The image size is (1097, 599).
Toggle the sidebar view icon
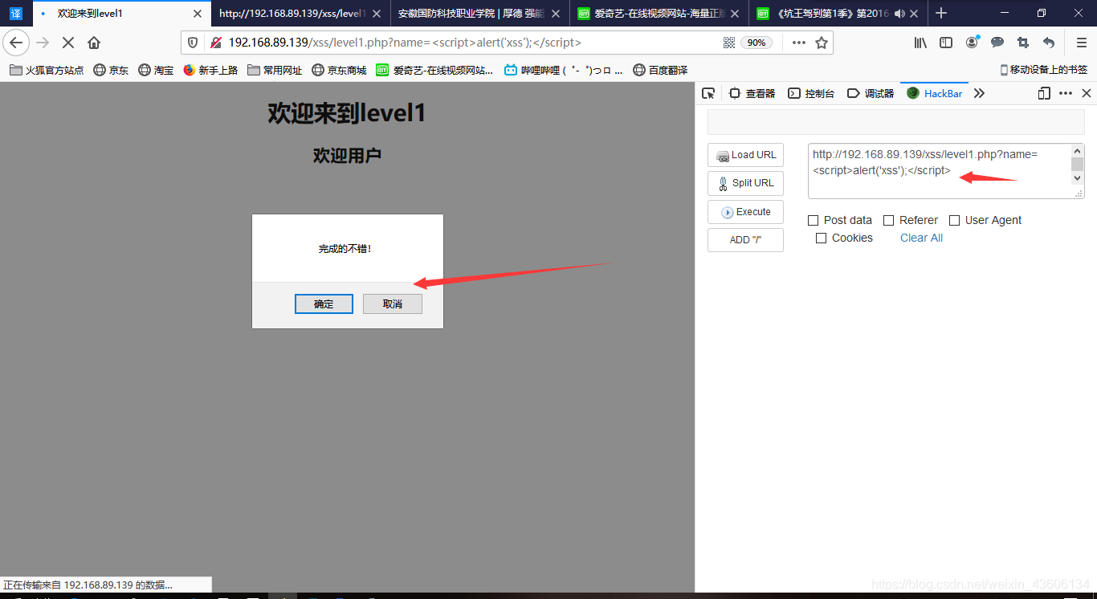[946, 43]
